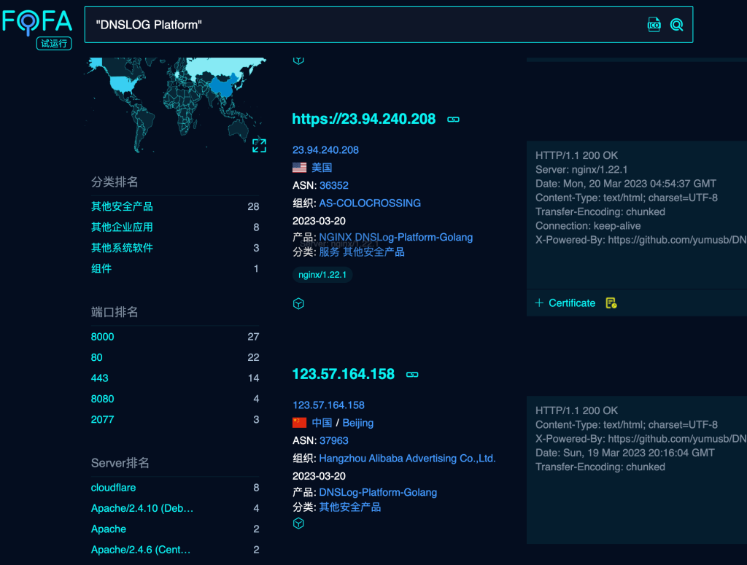Viewport: 747px width, 565px height.
Task: Expand the world map to fullscreen
Action: pos(259,146)
